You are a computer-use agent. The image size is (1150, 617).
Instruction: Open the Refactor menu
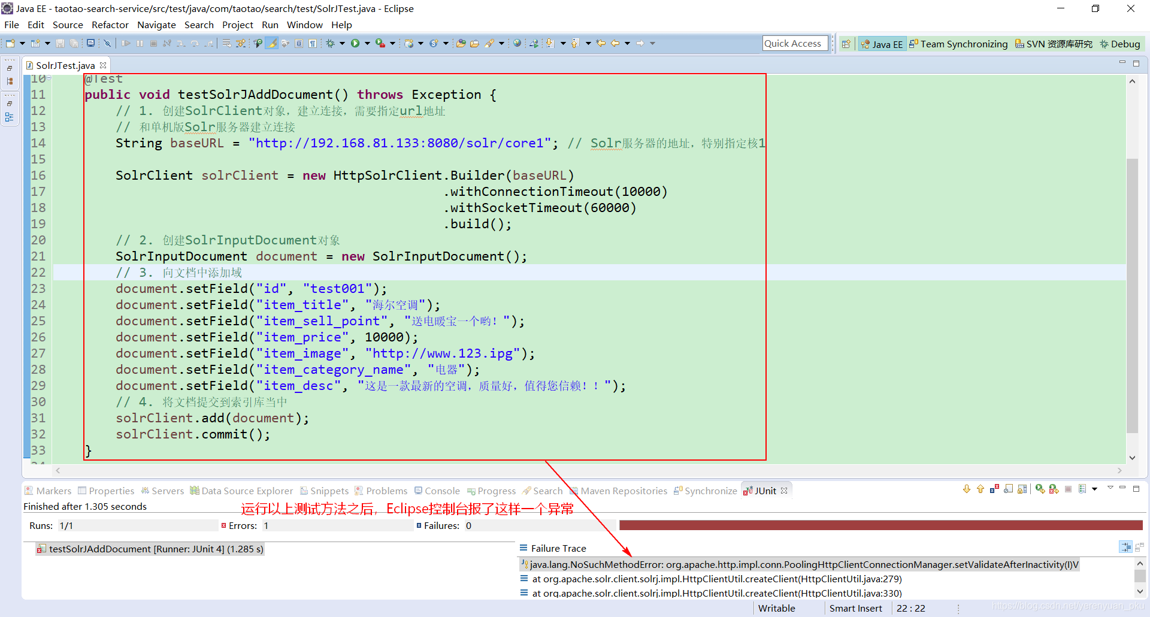coord(110,25)
